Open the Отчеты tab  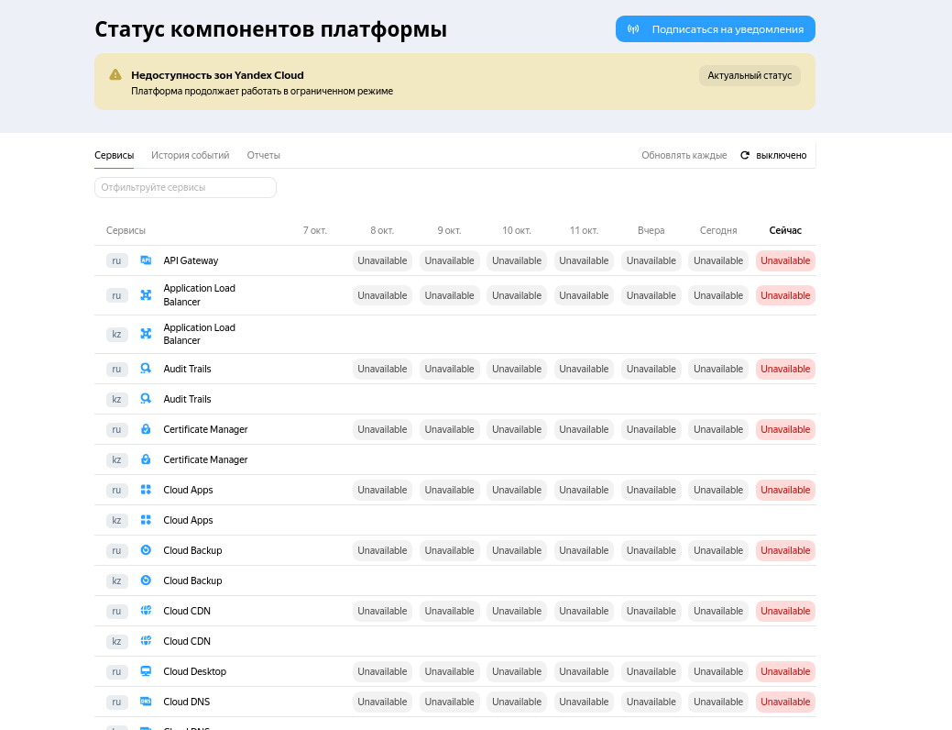click(x=264, y=156)
